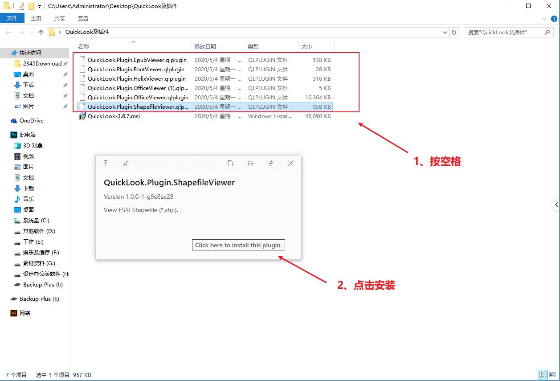
Task: Open 网络 in navigation pane
Action: click(25, 313)
